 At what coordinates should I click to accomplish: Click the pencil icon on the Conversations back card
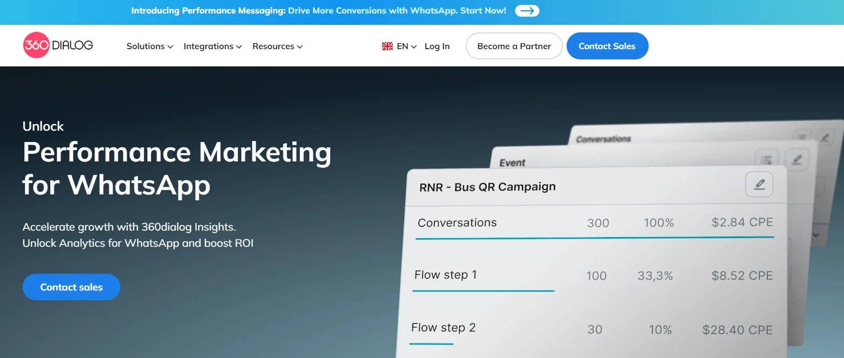coord(824,137)
